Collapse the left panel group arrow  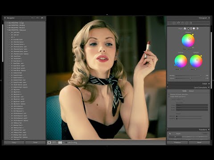pyautogui.click(x=1, y=80)
